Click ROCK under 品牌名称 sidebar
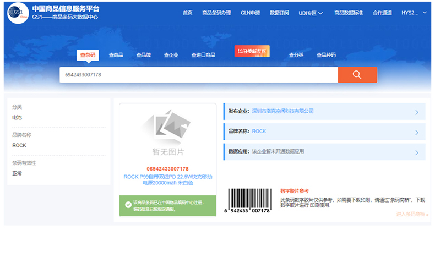 (x=19, y=145)
